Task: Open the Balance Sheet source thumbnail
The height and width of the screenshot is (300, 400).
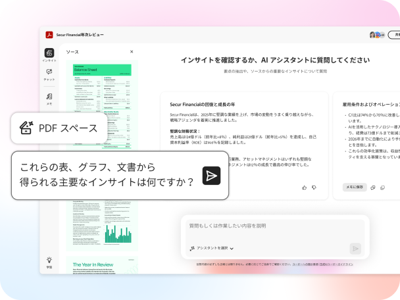Action: click(x=102, y=106)
